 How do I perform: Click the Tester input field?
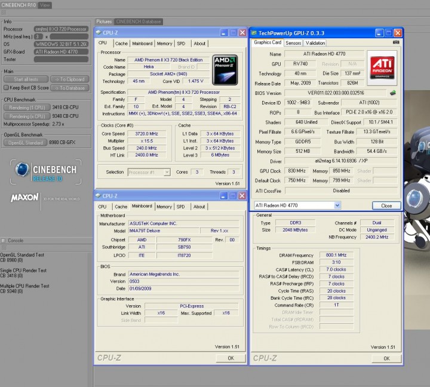(x=62, y=59)
